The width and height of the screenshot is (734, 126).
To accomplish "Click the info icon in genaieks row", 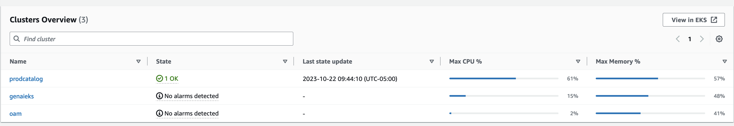I will (159, 96).
